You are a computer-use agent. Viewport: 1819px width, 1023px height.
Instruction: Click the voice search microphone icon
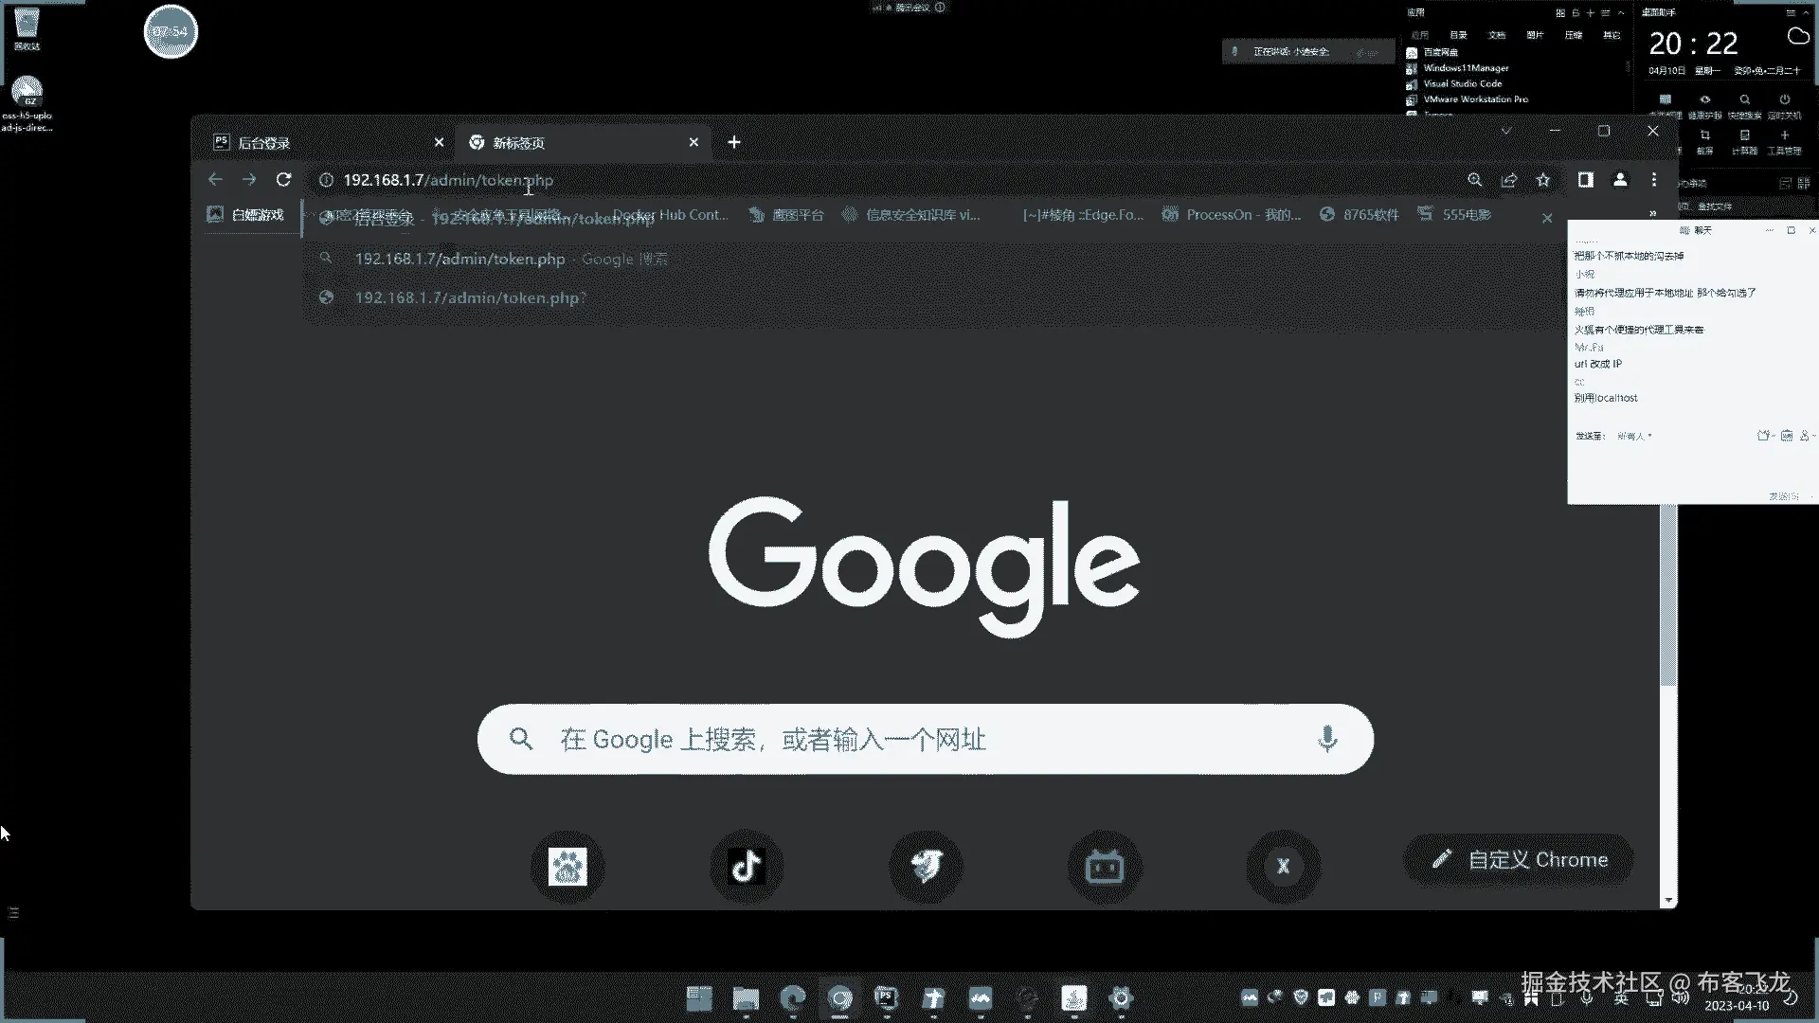[x=1327, y=739]
